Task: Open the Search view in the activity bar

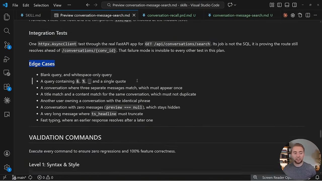Action: click(7, 31)
